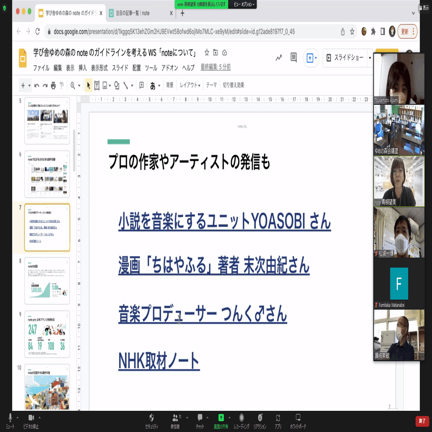Start the スライドショー slideshow
The width and height of the screenshot is (432, 432).
pos(345,58)
